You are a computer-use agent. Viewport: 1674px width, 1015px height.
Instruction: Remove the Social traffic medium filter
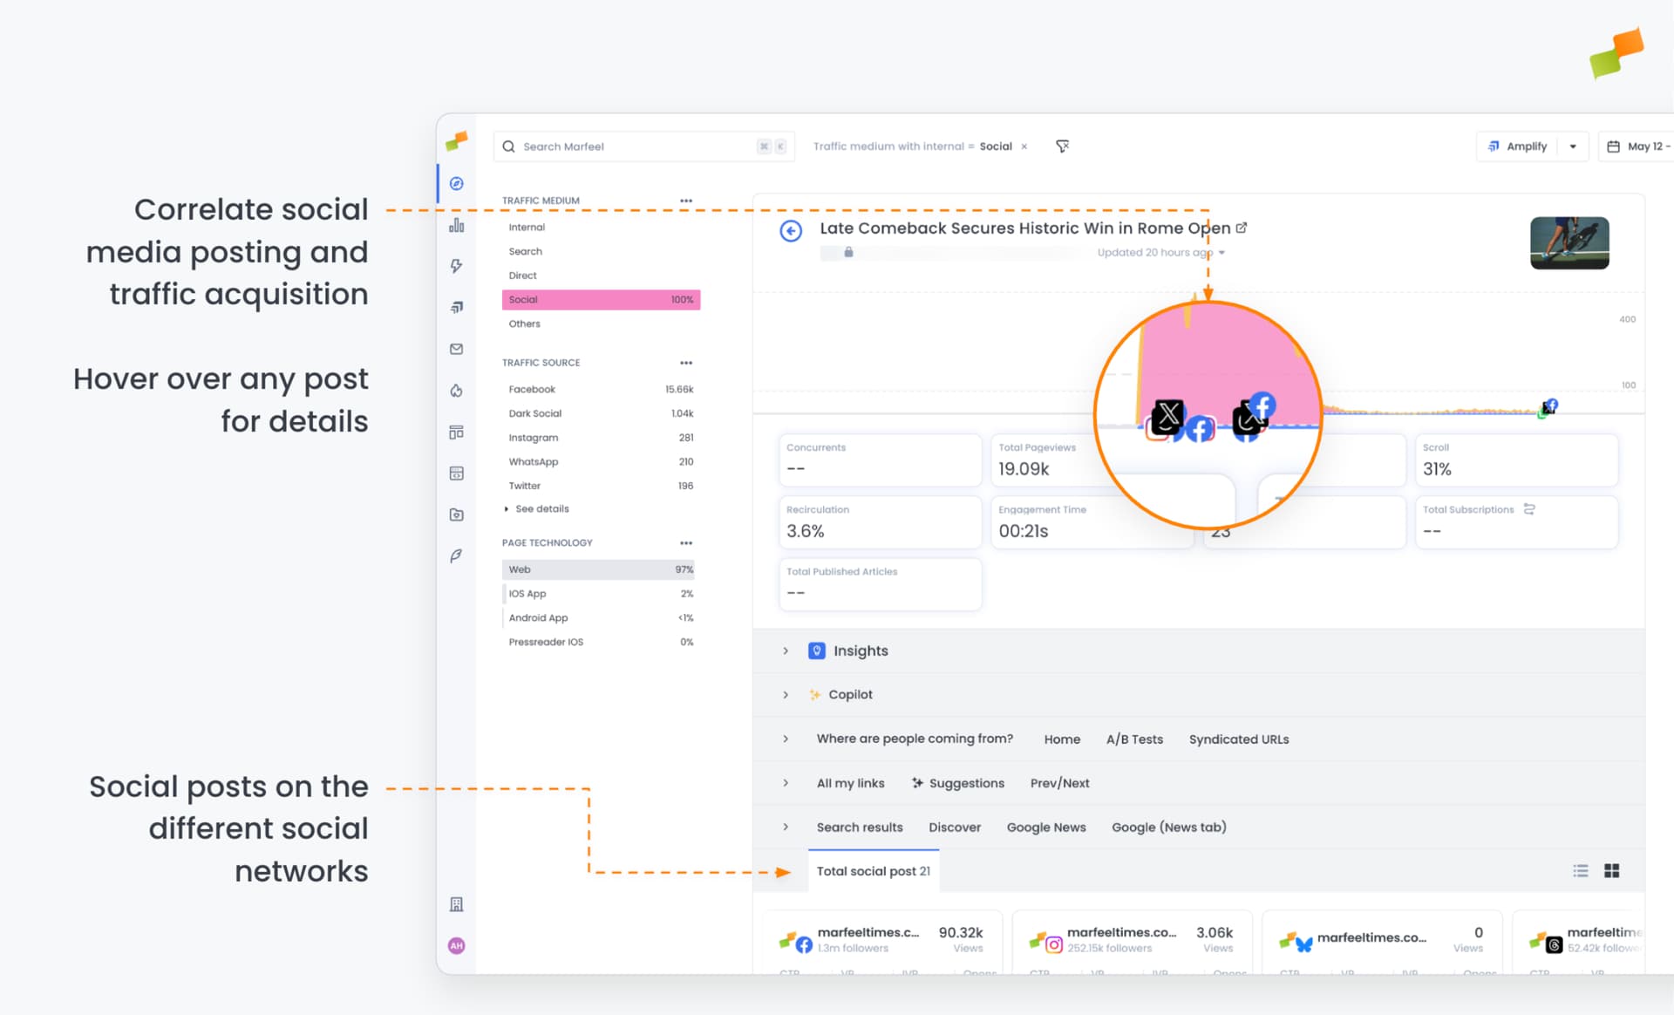[x=1024, y=146]
